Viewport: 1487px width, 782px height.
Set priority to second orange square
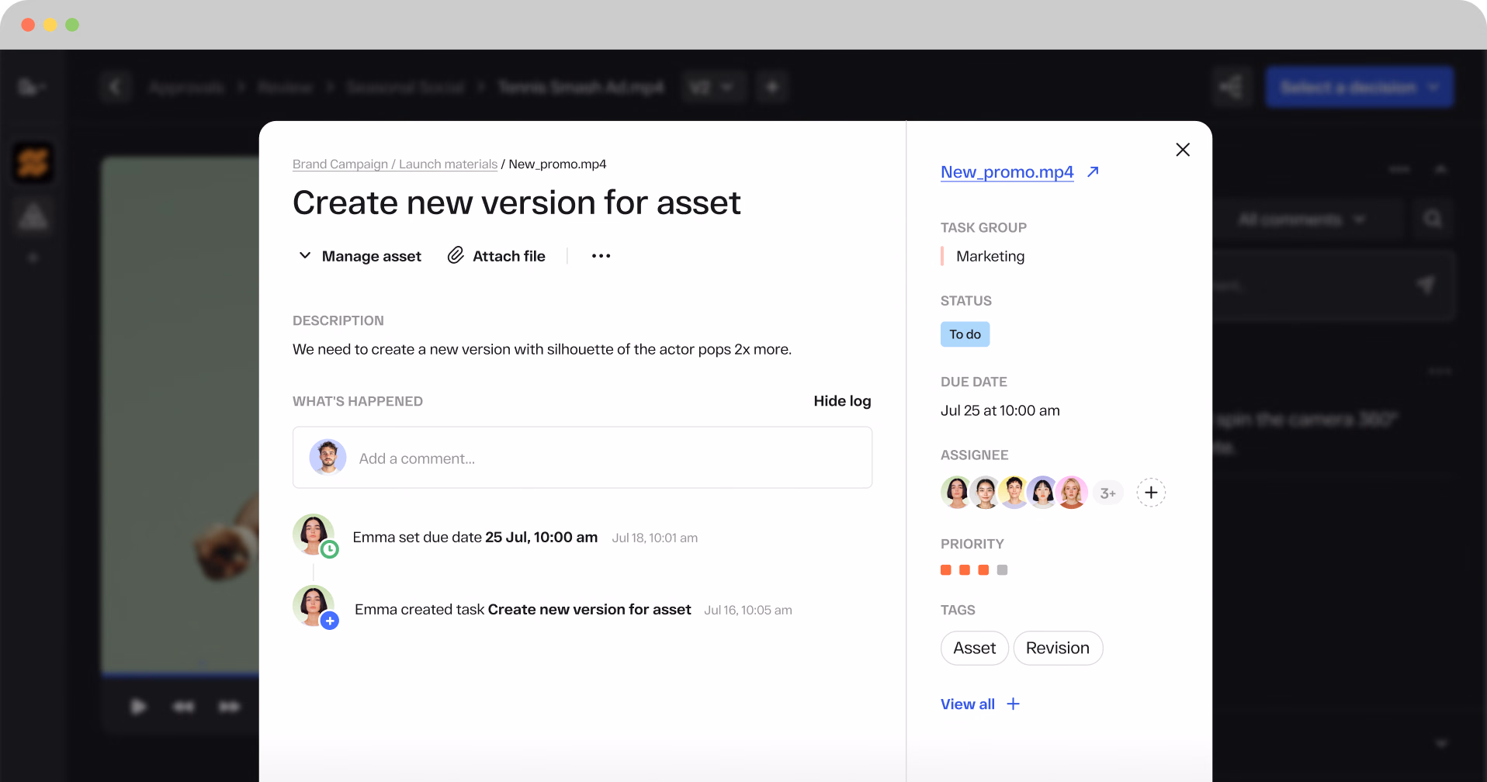(965, 570)
